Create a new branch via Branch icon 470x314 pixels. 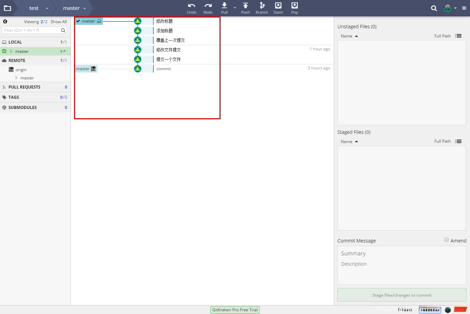click(x=262, y=5)
